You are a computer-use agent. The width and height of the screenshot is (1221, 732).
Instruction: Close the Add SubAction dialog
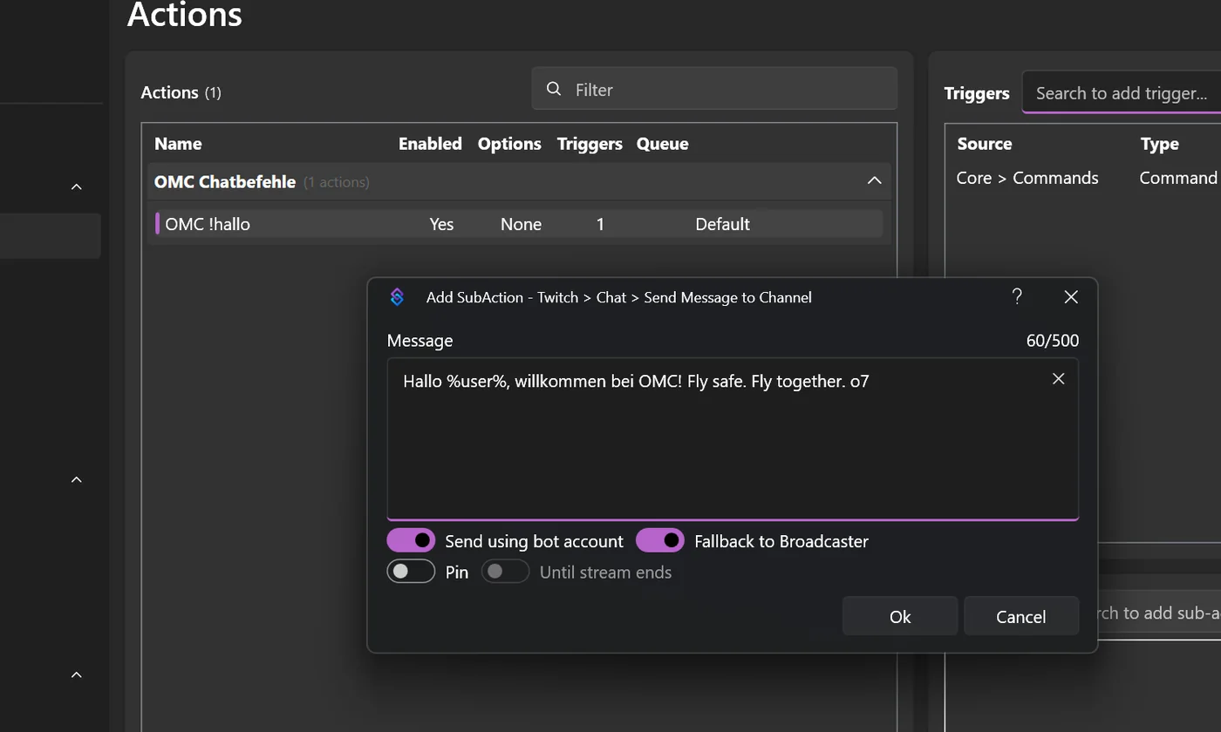pos(1072,297)
